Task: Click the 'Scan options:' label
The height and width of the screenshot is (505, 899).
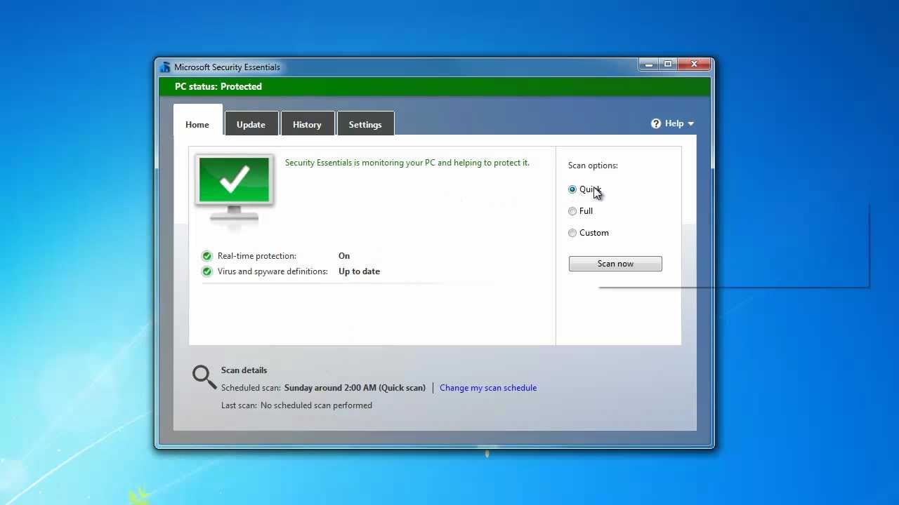Action: click(593, 166)
